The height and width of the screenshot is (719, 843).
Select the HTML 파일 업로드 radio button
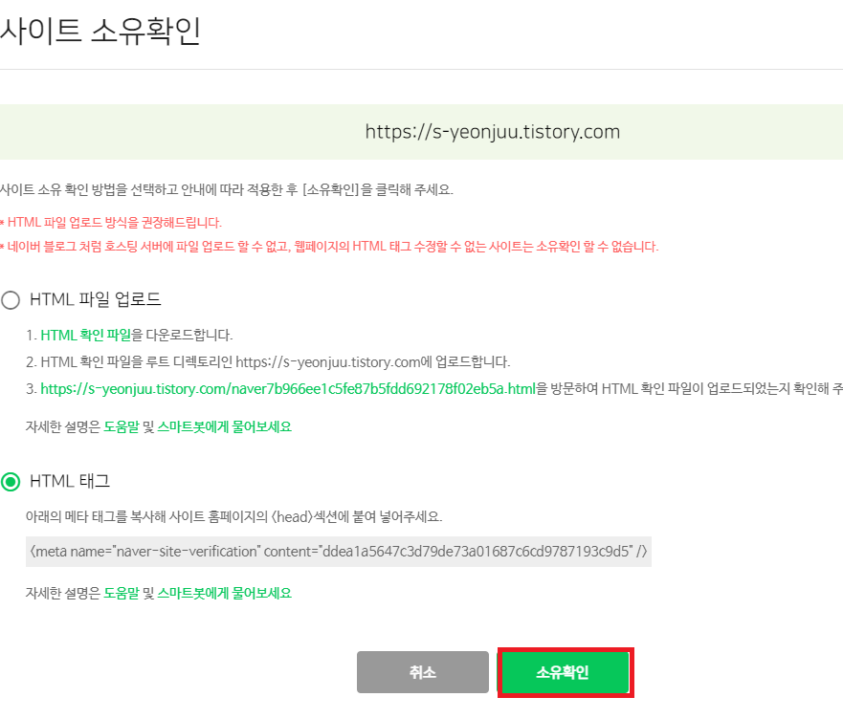click(11, 300)
